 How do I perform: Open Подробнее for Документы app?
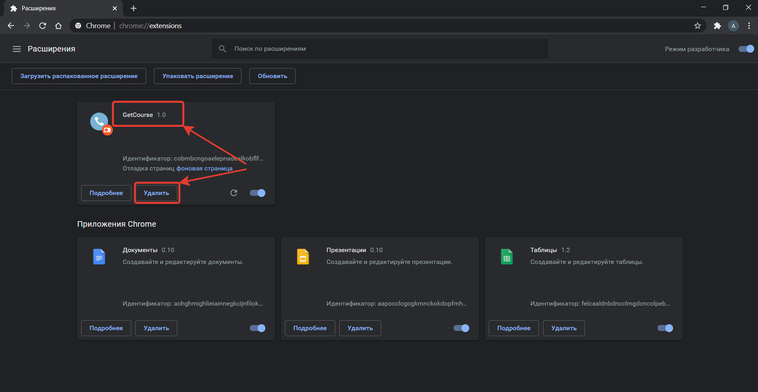tap(106, 328)
